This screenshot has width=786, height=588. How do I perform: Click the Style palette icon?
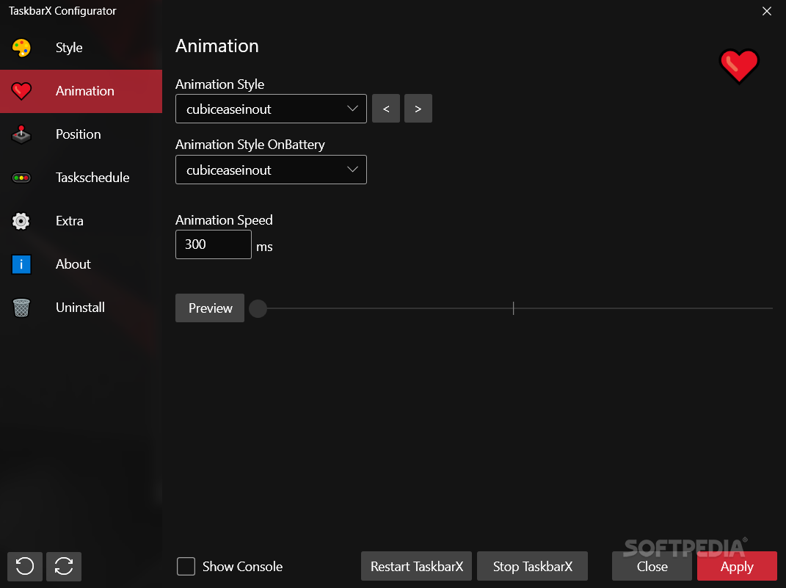[x=21, y=48]
